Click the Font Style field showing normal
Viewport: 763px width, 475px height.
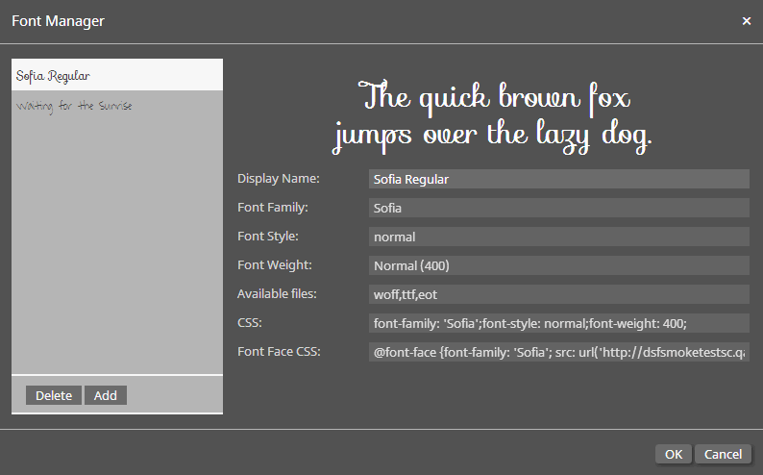tap(557, 237)
